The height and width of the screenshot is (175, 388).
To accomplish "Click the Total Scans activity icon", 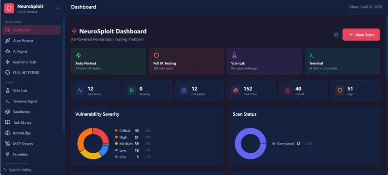I will (x=80, y=91).
